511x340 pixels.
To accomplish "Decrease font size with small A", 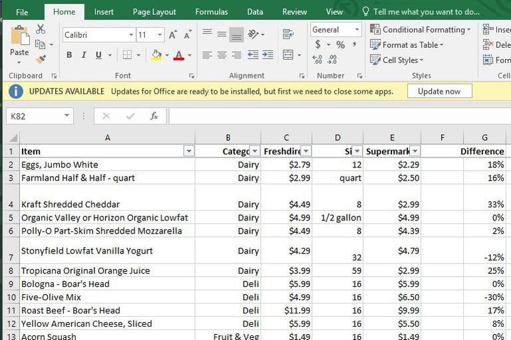I will click(188, 35).
